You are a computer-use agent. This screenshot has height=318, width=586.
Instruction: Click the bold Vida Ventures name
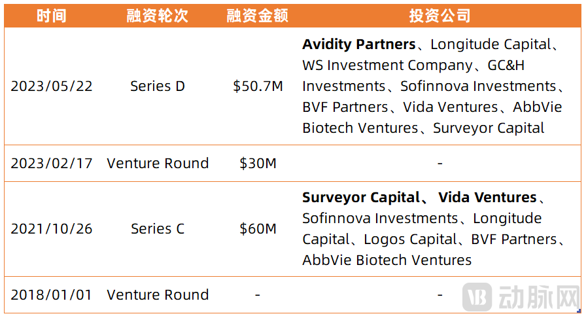point(487,198)
